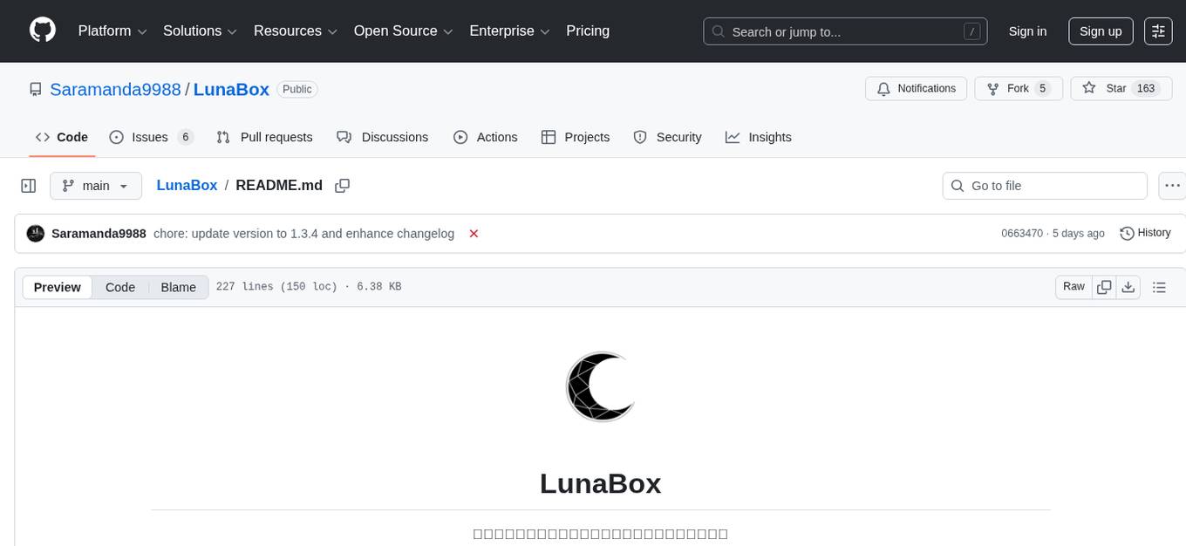Screen dimensions: 1186x546
Task: Open commit 0663470
Action: (1021, 233)
